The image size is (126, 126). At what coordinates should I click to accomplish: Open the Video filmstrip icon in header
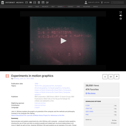click(x=35, y=2)
